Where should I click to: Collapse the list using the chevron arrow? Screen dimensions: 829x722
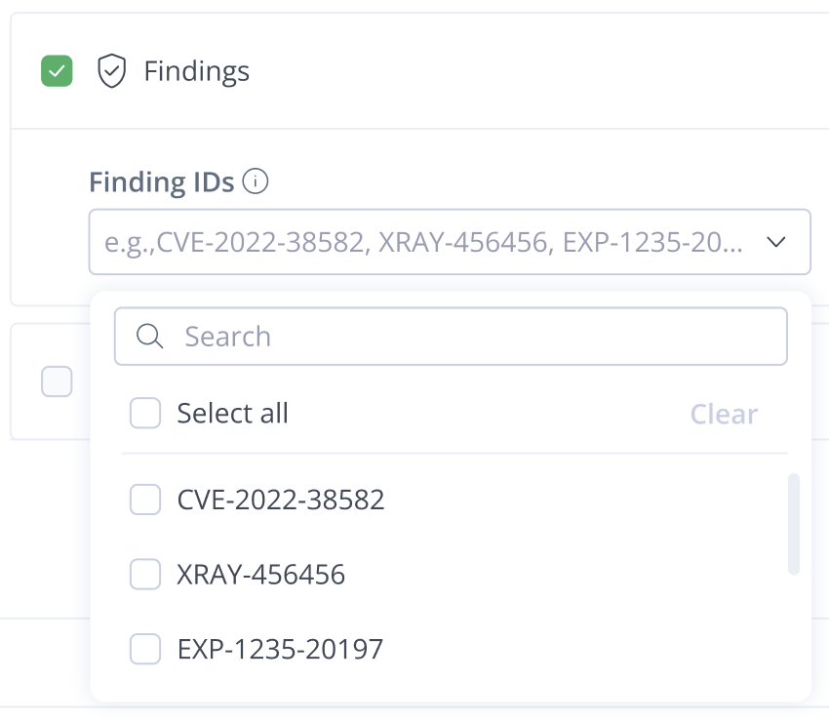[775, 242]
